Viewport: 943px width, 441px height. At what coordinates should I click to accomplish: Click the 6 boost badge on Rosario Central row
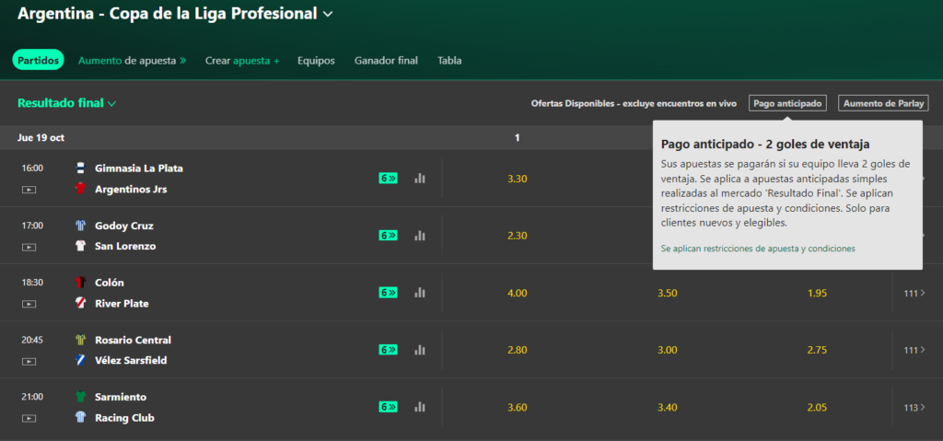[388, 350]
